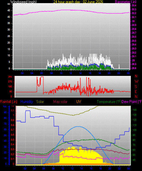
Task: Select the UV legend label
Action: [x=79, y=102]
